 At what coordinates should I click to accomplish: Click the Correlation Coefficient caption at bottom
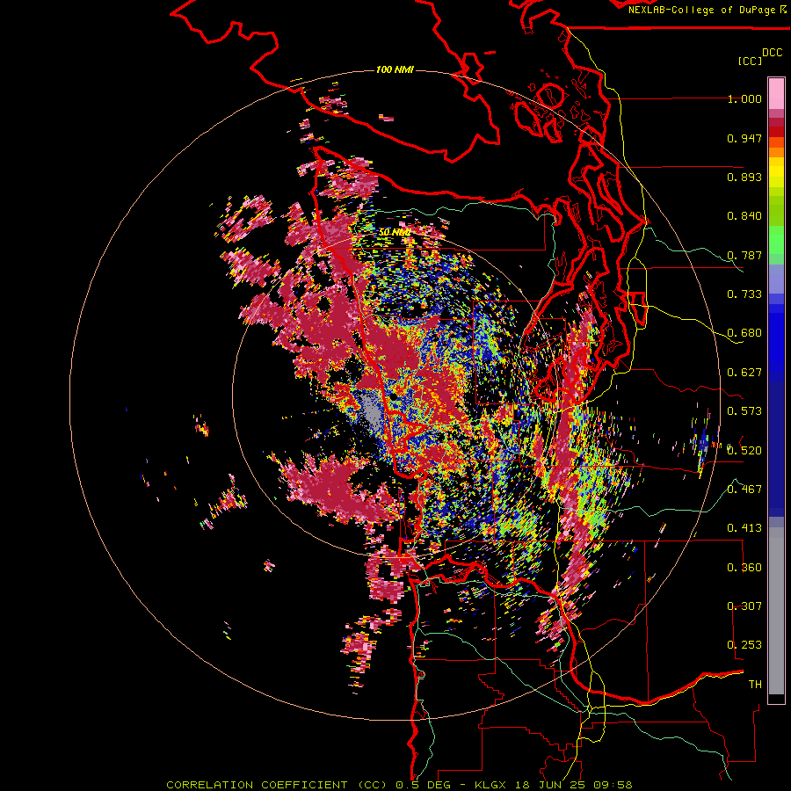[400, 785]
